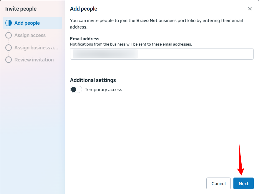Click the Invite people sidebar title
Viewport: 259px width, 194px height.
point(21,9)
